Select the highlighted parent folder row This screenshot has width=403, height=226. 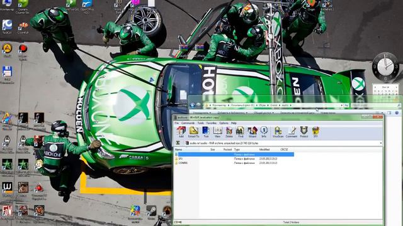click(234, 154)
